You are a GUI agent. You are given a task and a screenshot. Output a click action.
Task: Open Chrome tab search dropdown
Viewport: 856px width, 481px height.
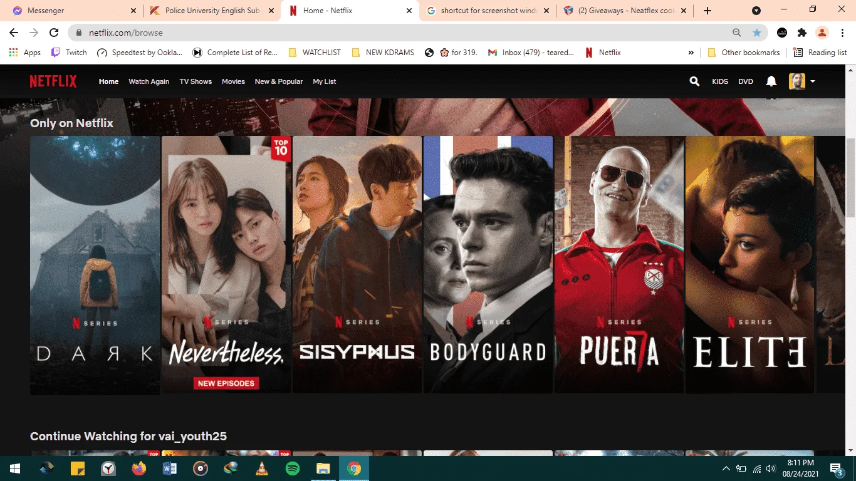pos(756,11)
